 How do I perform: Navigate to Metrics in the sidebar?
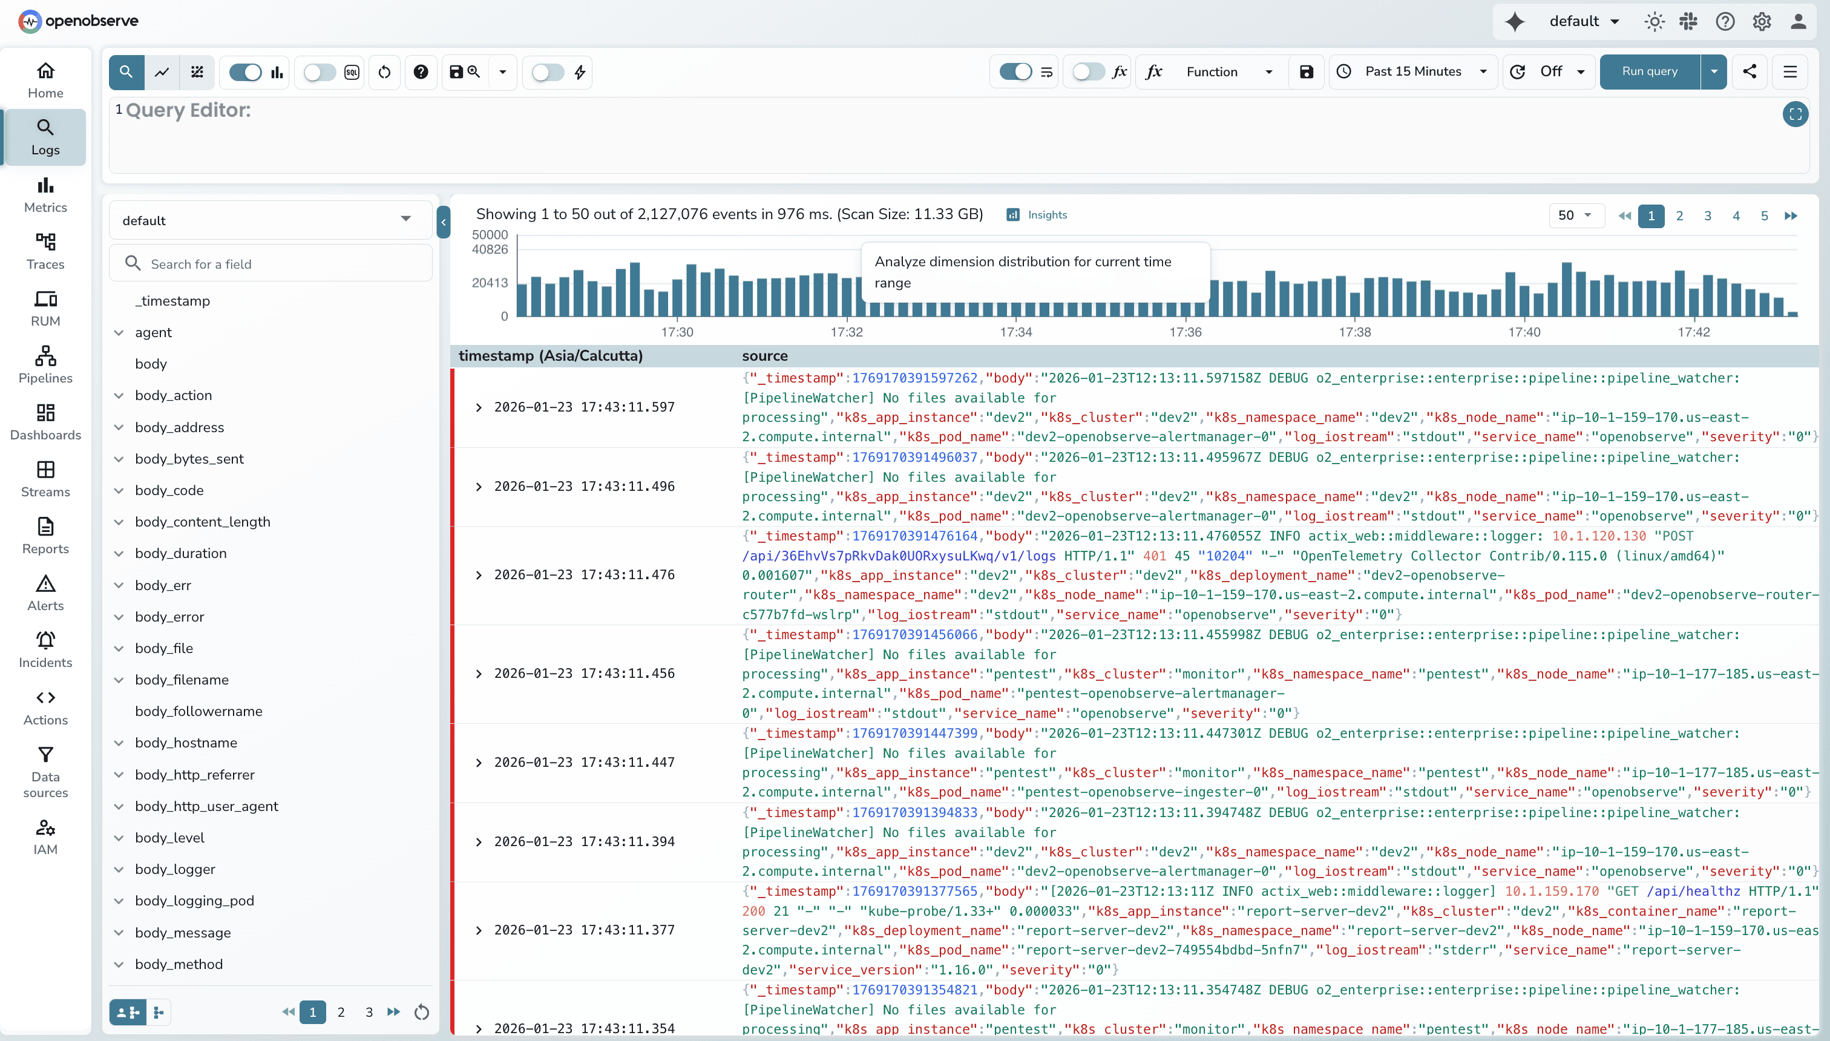coord(44,194)
